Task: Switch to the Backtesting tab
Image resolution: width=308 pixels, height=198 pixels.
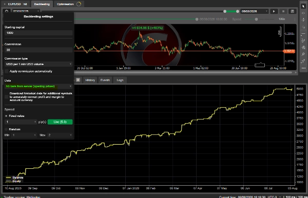Action: coord(42,4)
